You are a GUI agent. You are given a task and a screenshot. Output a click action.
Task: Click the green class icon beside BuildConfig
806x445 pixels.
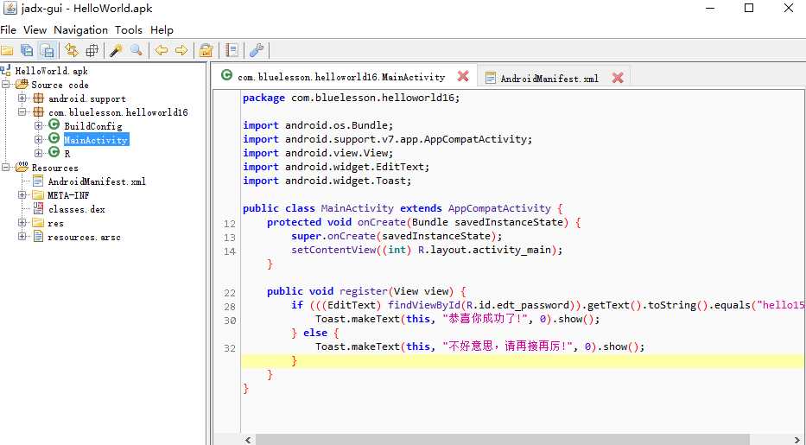pos(54,124)
